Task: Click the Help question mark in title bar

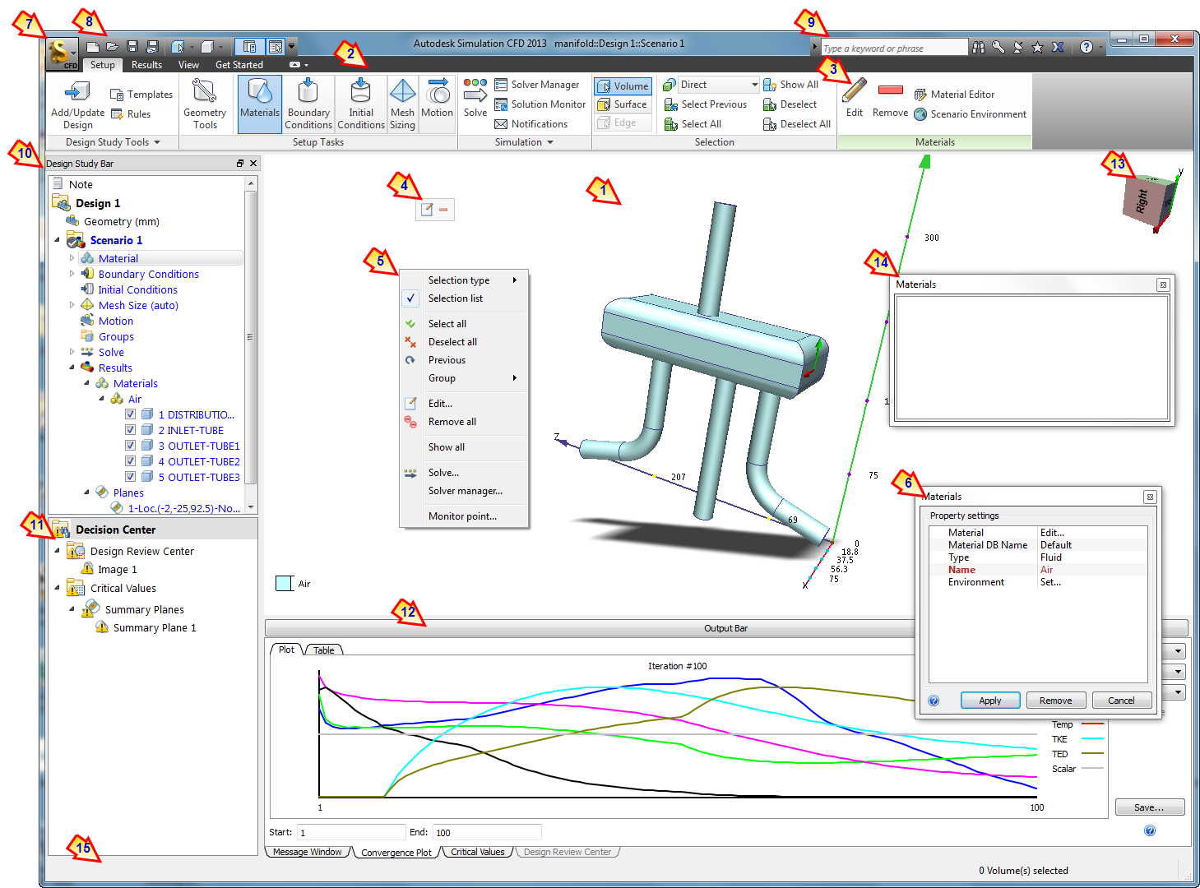Action: pos(1086,47)
